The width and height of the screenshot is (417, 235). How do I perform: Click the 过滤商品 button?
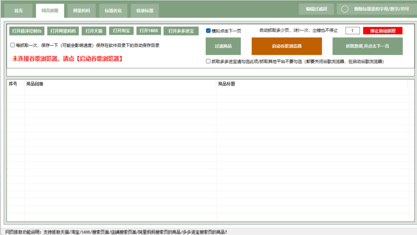(223, 46)
